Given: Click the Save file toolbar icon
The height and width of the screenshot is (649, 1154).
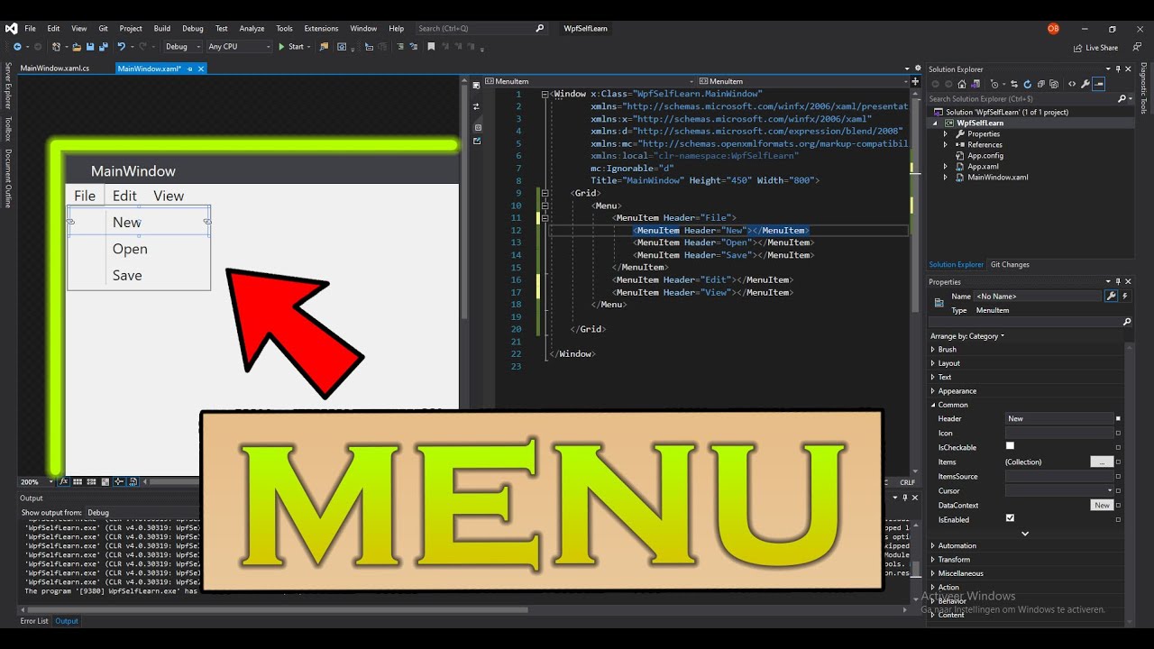Looking at the screenshot, I should [90, 46].
